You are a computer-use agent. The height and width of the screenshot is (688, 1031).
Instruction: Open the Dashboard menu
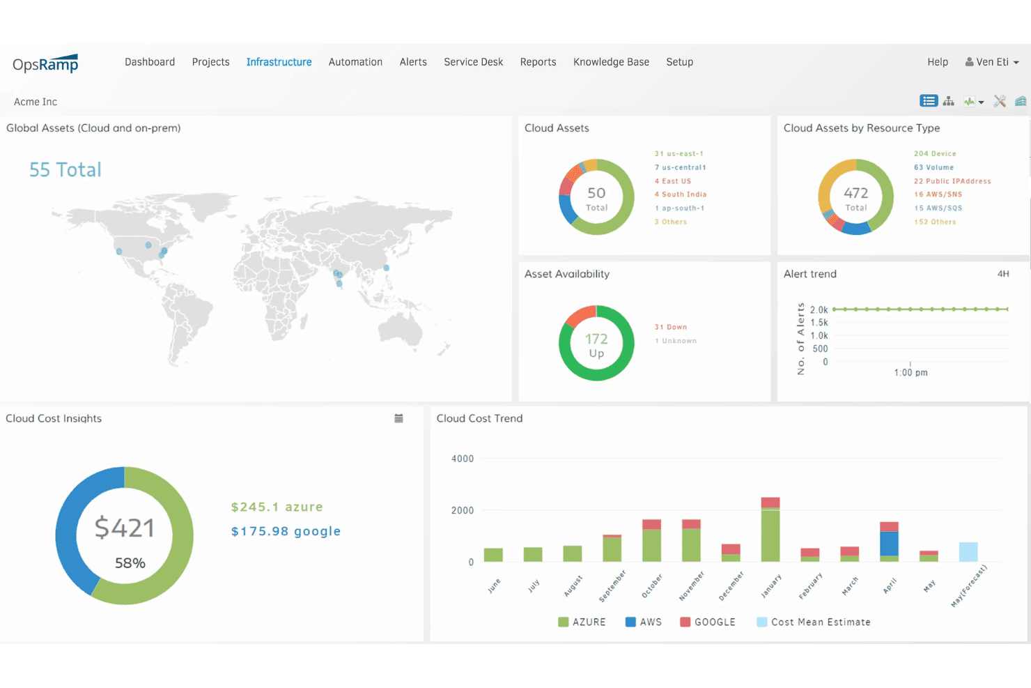click(150, 62)
